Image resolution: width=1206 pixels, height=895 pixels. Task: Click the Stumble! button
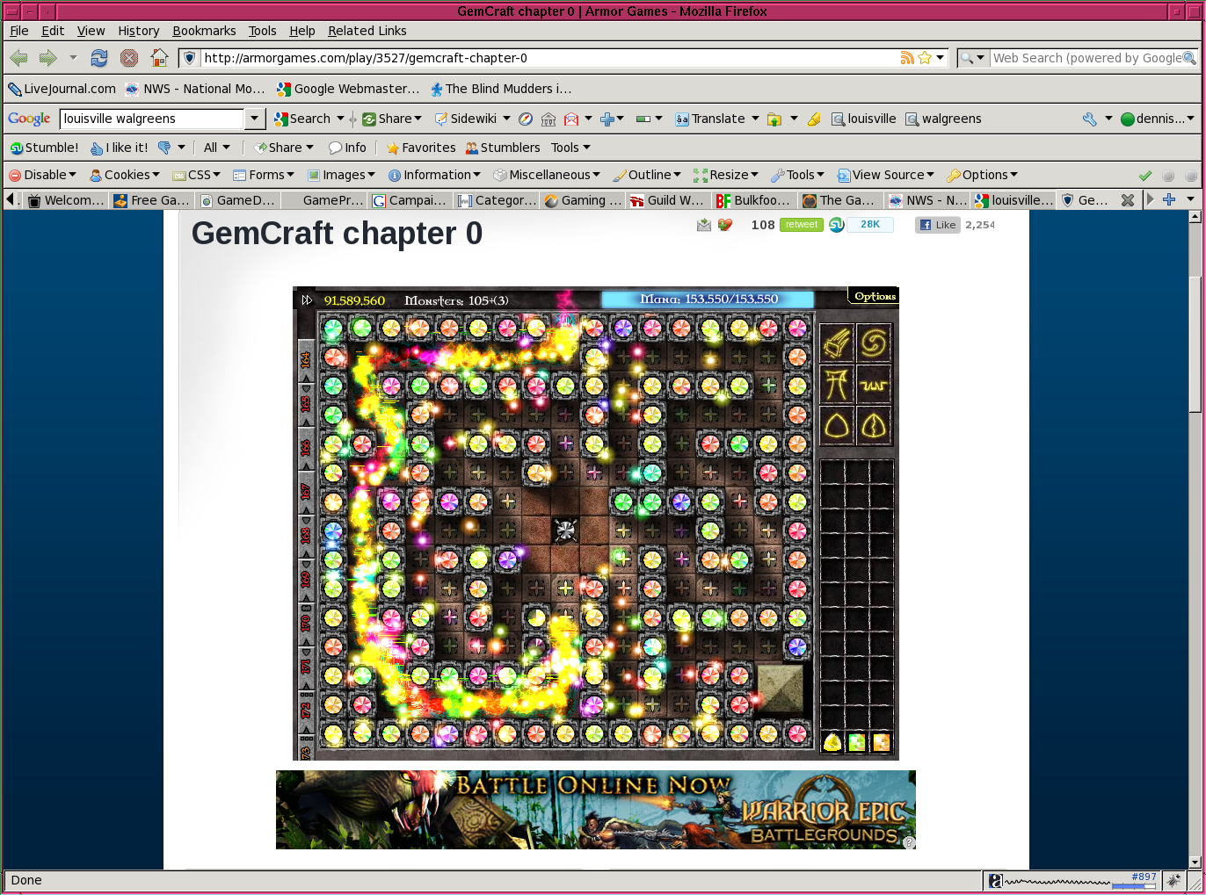pos(44,148)
